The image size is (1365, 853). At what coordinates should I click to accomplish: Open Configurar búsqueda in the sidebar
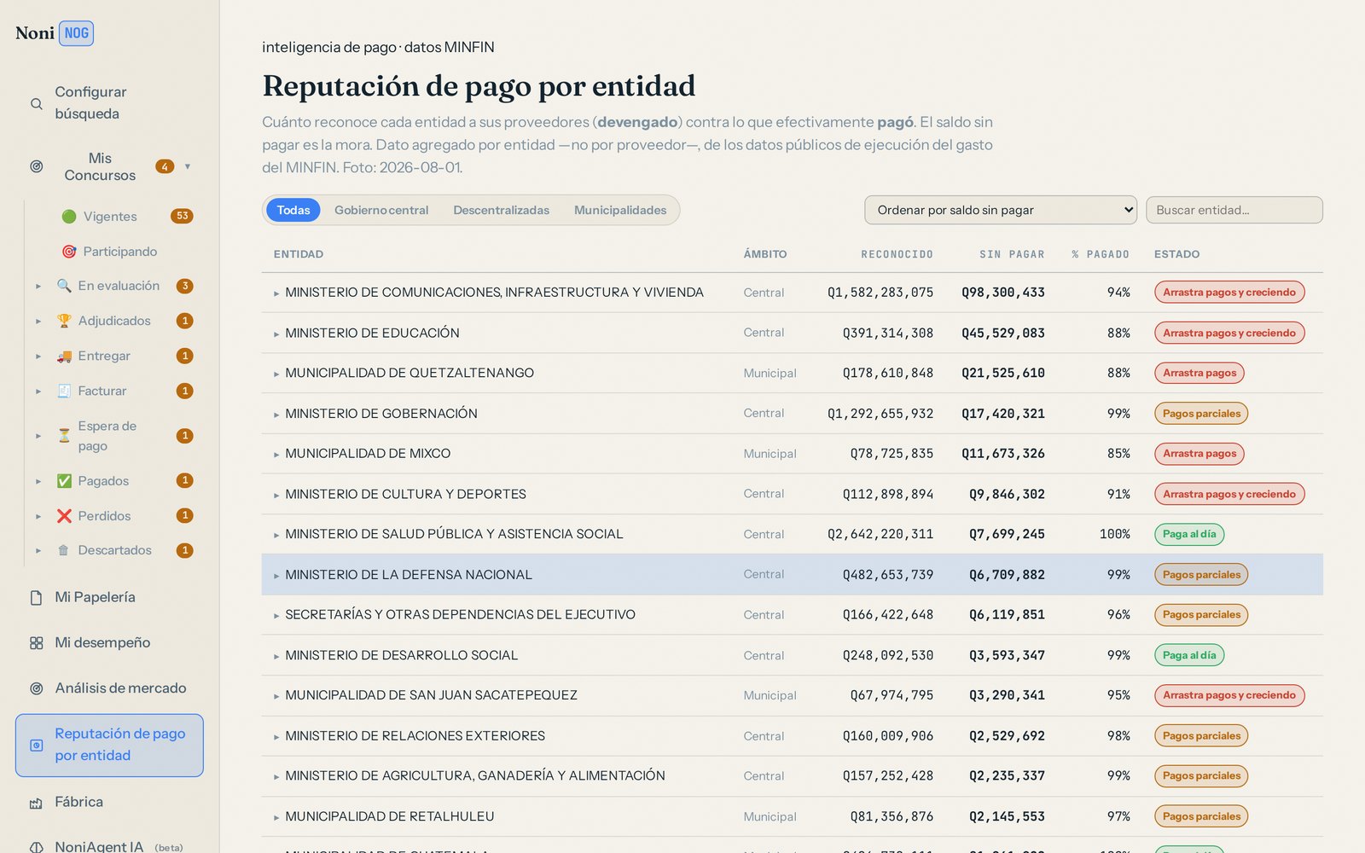coord(109,103)
